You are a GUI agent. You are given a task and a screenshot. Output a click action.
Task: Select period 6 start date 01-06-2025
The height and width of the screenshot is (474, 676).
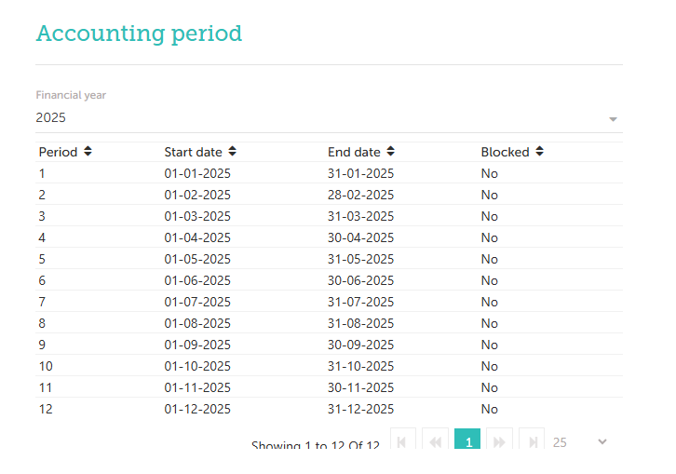tap(197, 280)
